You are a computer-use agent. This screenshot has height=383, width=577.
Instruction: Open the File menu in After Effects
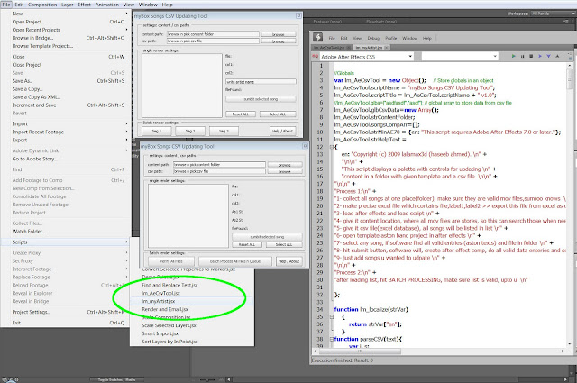(6, 5)
